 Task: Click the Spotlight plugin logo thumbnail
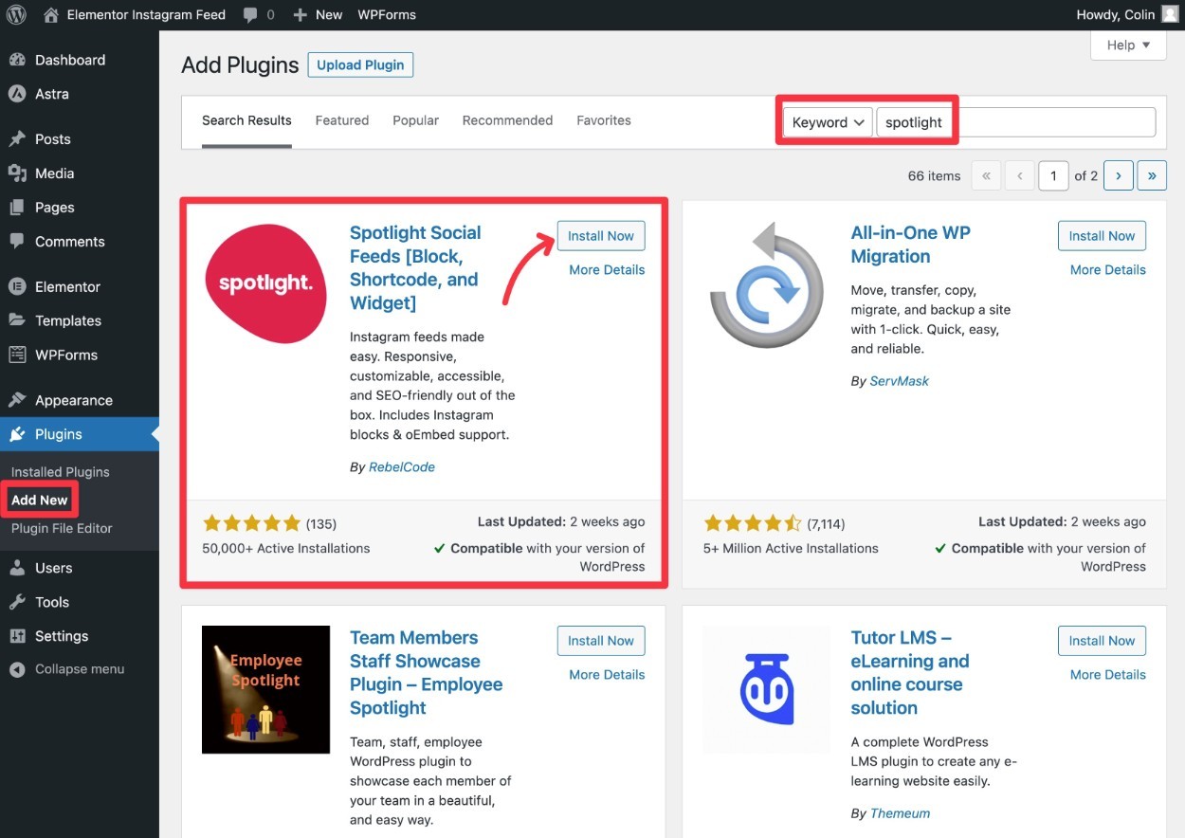pyautogui.click(x=265, y=283)
